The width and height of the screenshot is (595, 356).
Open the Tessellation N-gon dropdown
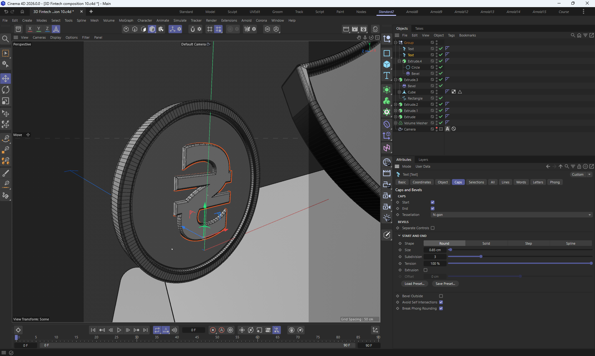pyautogui.click(x=511, y=215)
